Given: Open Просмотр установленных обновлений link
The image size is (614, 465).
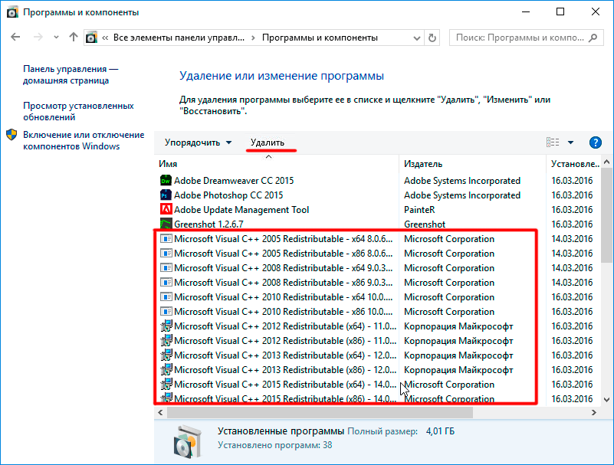Looking at the screenshot, I should 78,111.
